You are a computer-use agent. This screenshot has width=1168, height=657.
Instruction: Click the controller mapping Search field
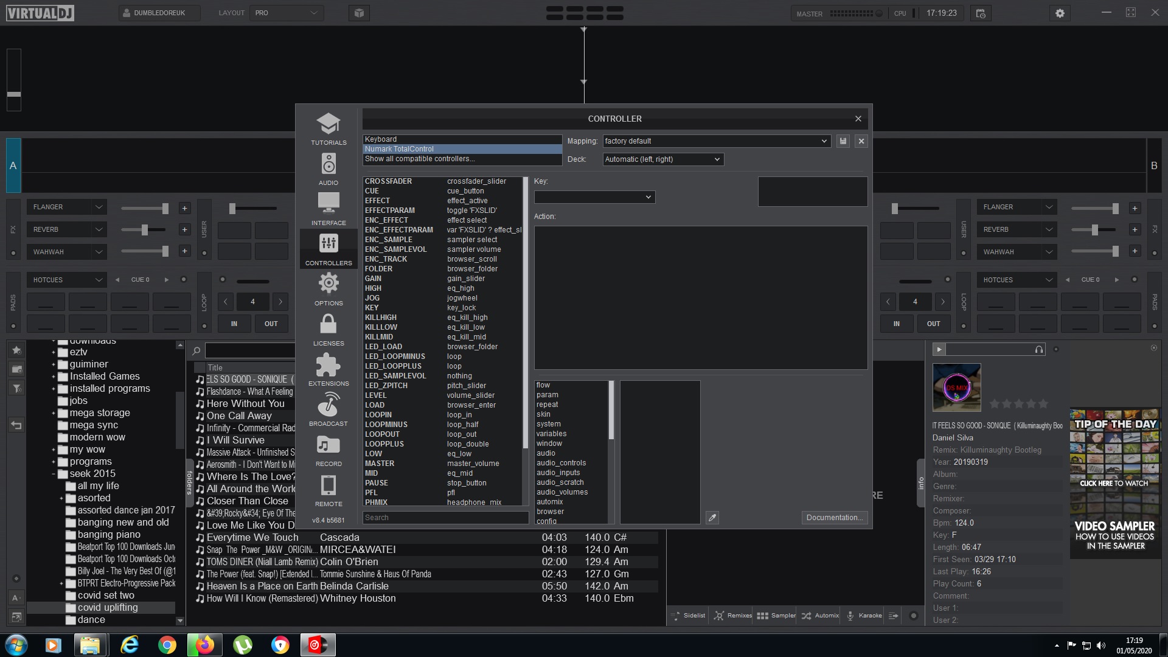click(445, 518)
